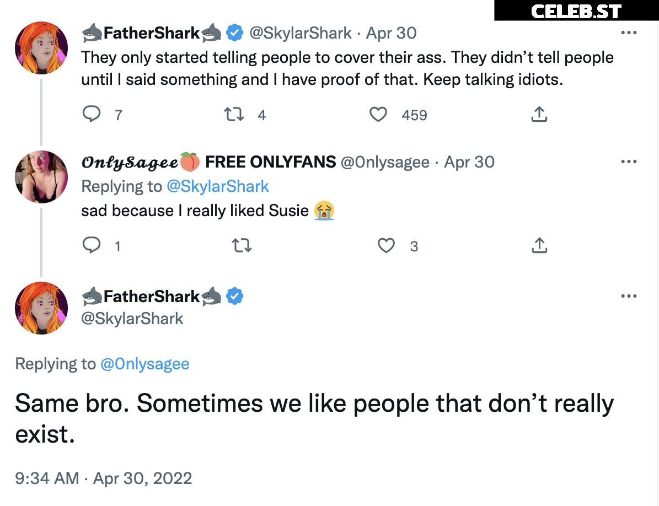Open more options on first FatherShark tweet
The width and height of the screenshot is (659, 506).
629,33
